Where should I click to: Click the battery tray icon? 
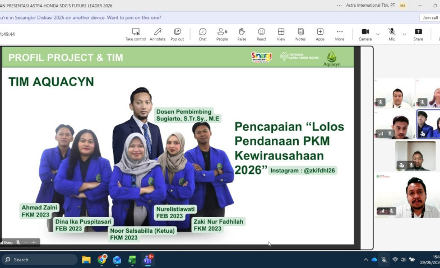[411, 260]
